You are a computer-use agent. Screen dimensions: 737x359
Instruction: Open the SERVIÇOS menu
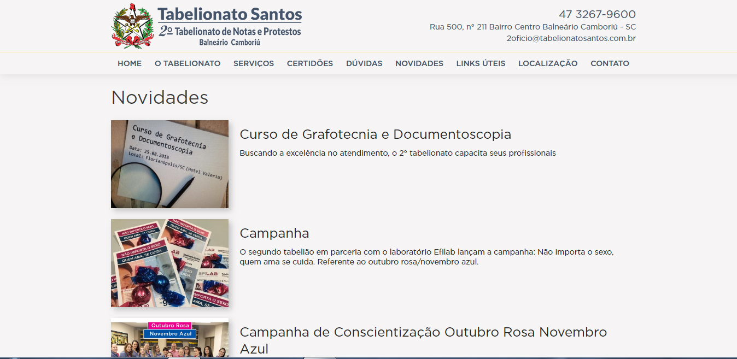tap(254, 63)
